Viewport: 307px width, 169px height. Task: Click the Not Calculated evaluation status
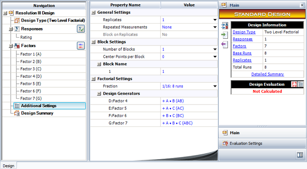click(267, 91)
